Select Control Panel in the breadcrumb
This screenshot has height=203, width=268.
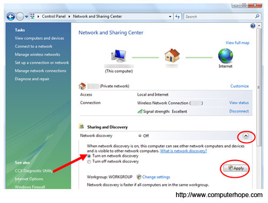click(54, 17)
